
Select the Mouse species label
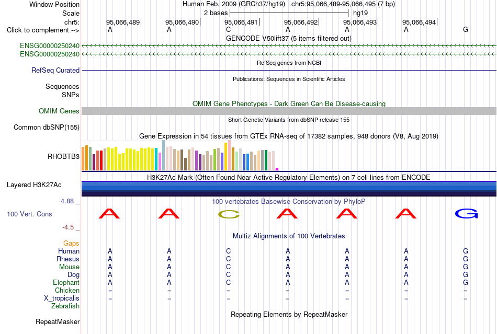pos(69,267)
